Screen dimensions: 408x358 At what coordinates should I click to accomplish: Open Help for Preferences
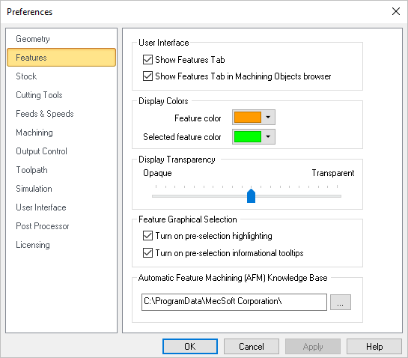pyautogui.click(x=374, y=347)
